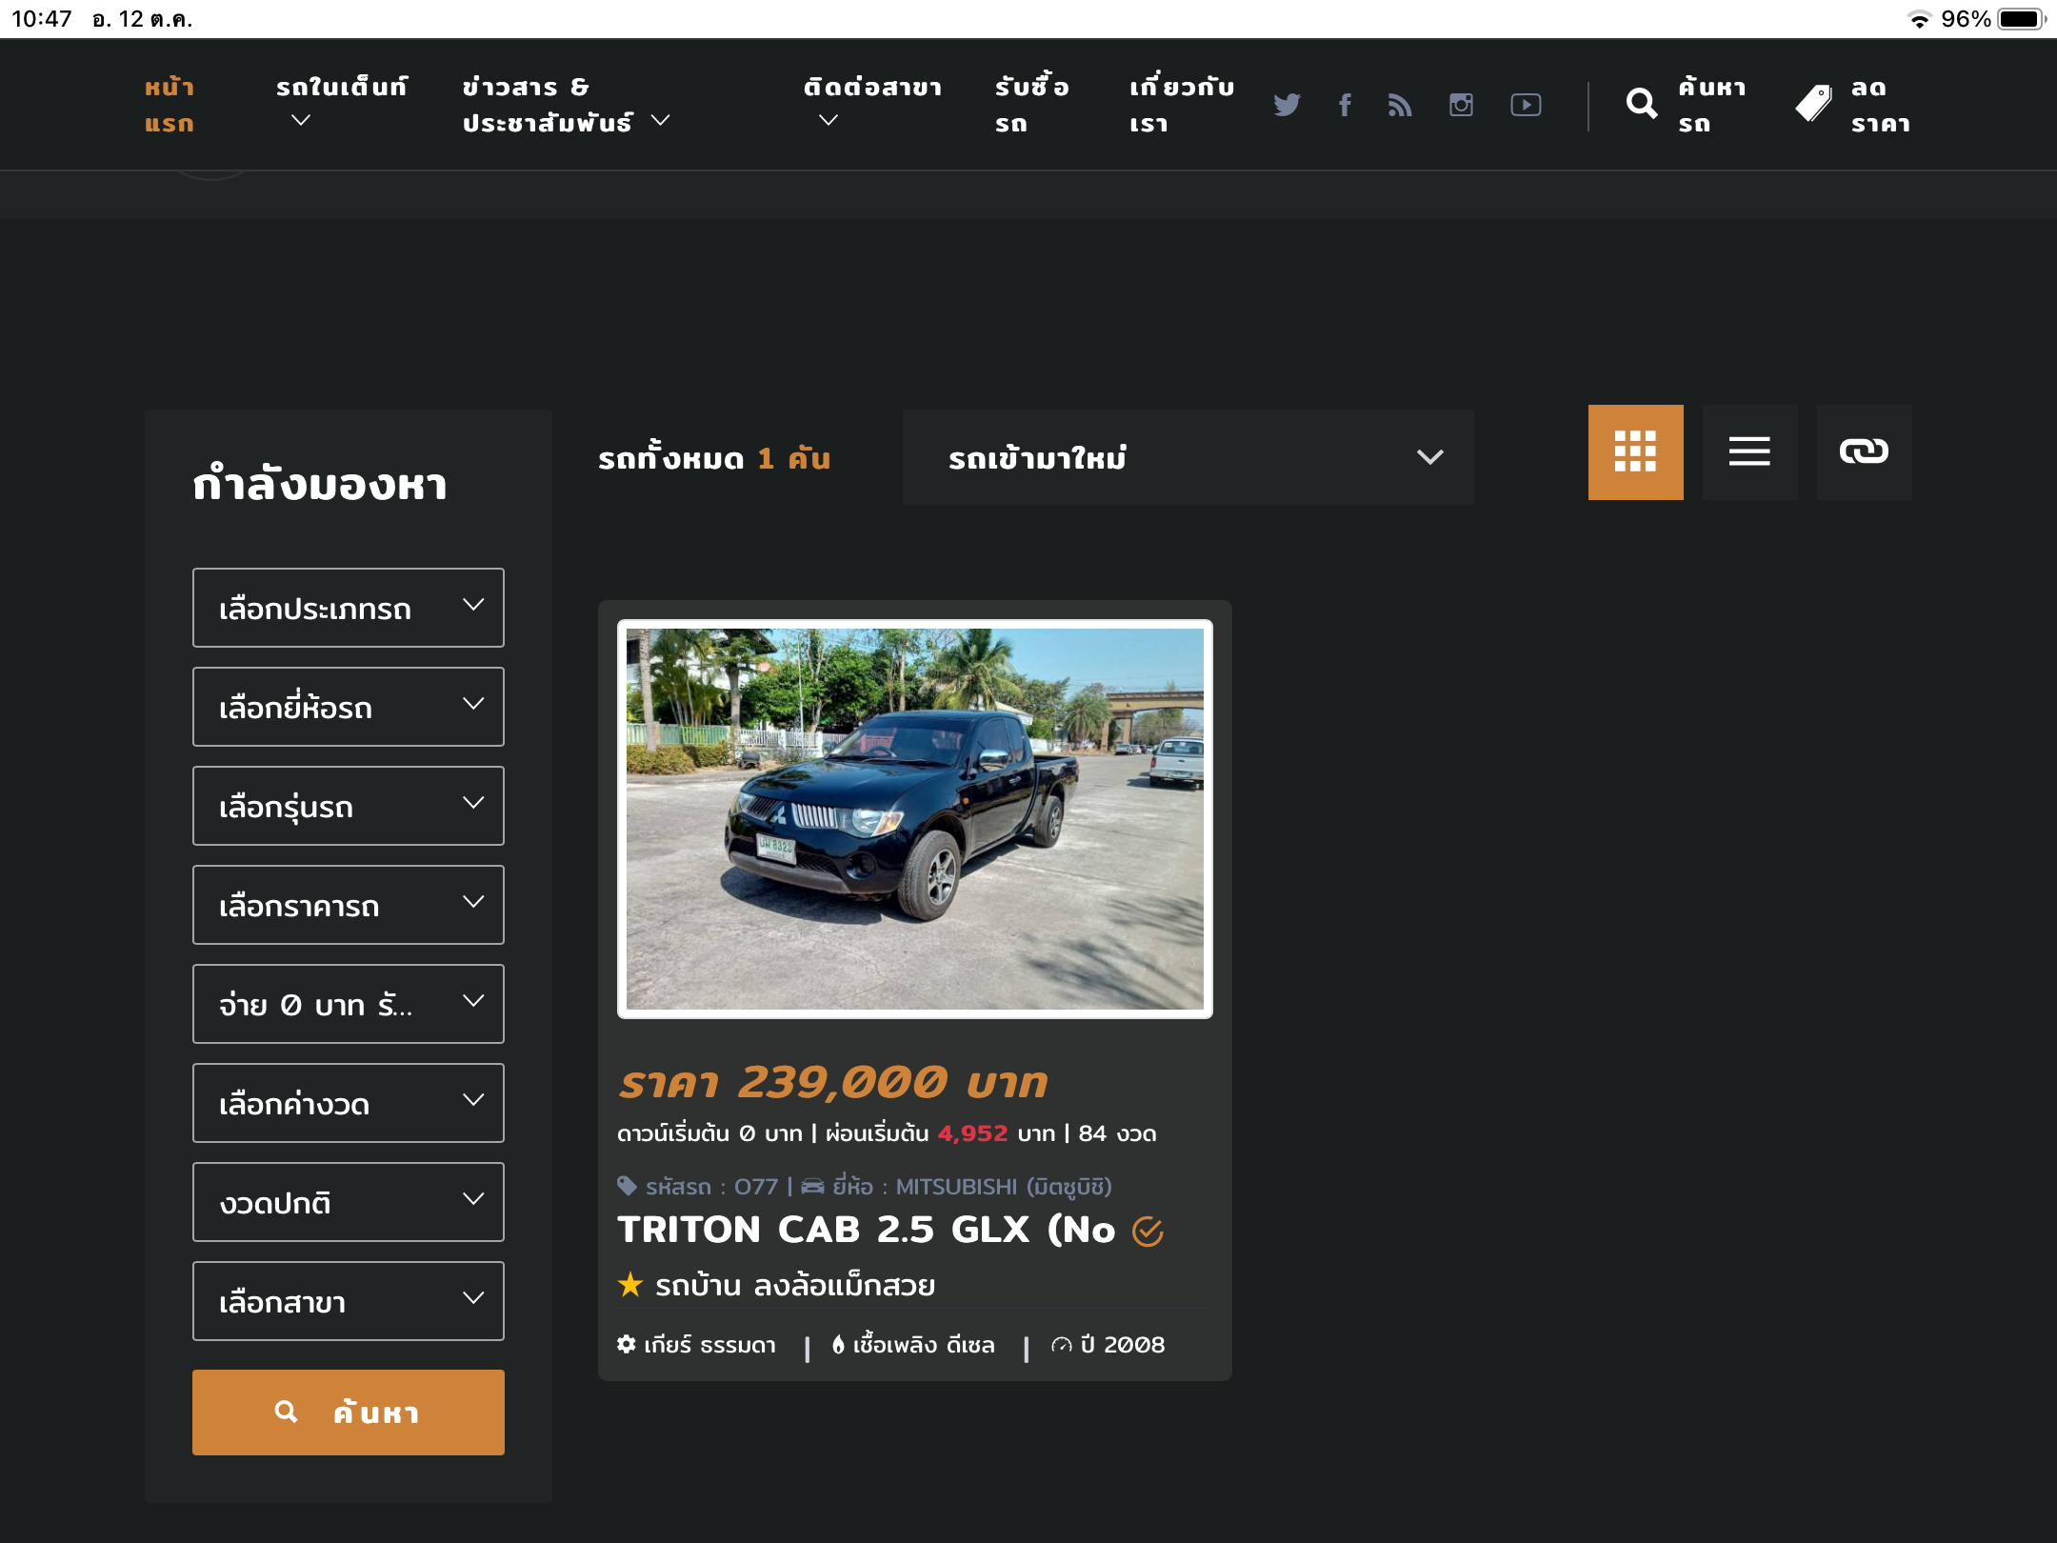The height and width of the screenshot is (1543, 2057).
Task: Open the เลือกสาขา branch dropdown
Action: coord(348,1301)
